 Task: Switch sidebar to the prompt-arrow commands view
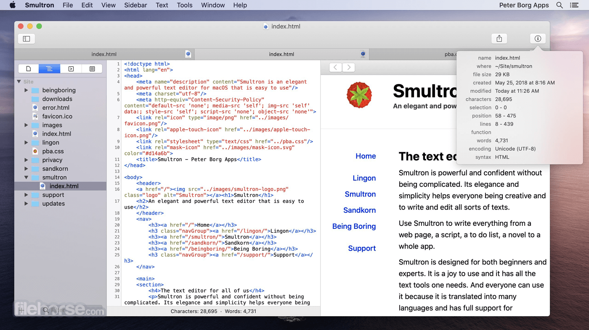[x=71, y=69]
